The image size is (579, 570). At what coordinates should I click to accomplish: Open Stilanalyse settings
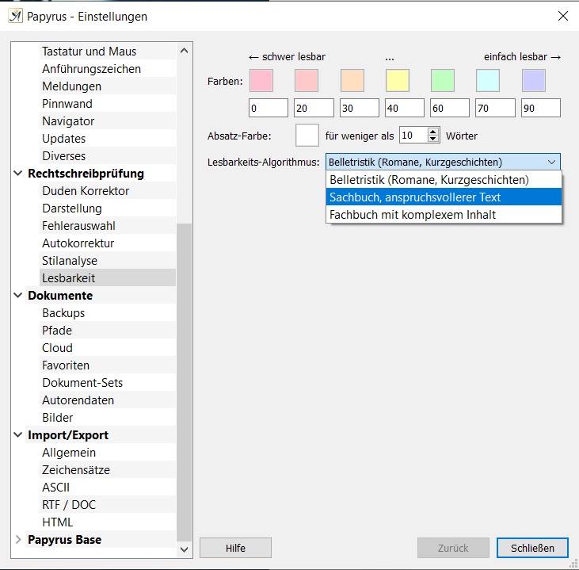108,261
